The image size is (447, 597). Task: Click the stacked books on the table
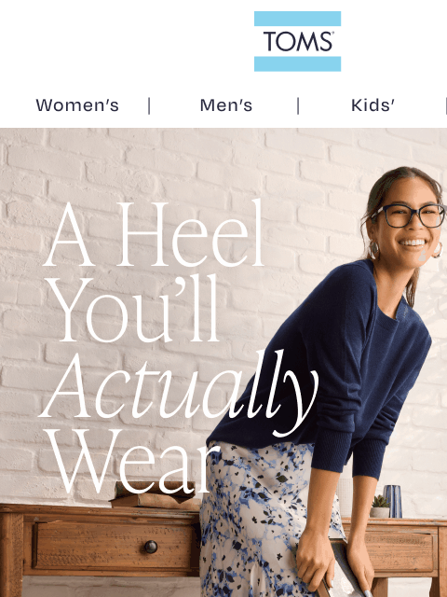(x=156, y=497)
